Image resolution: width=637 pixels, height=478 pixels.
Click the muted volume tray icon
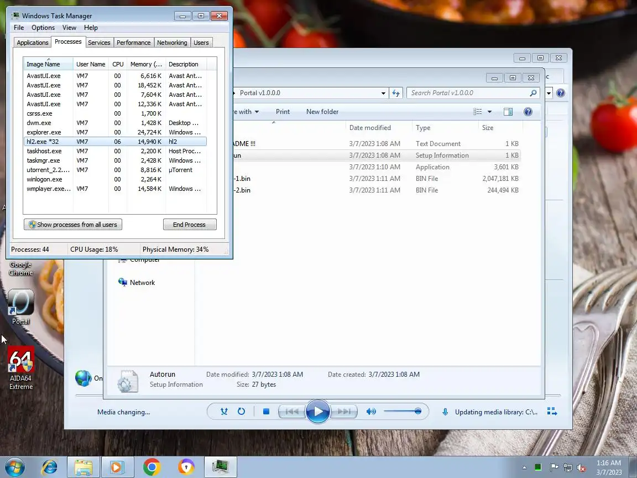(581, 468)
